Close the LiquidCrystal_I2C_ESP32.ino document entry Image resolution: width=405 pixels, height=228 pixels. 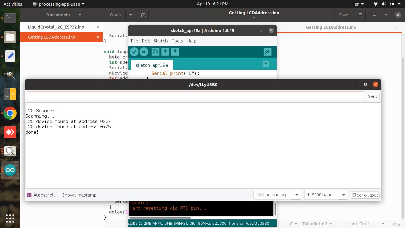tap(98, 27)
